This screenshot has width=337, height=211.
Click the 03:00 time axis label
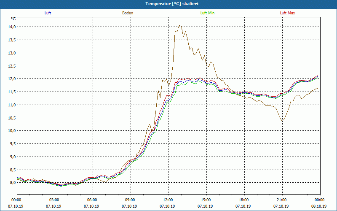53,200
